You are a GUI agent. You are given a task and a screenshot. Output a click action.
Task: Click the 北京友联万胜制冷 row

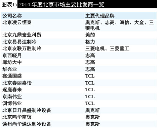(x=79, y=48)
